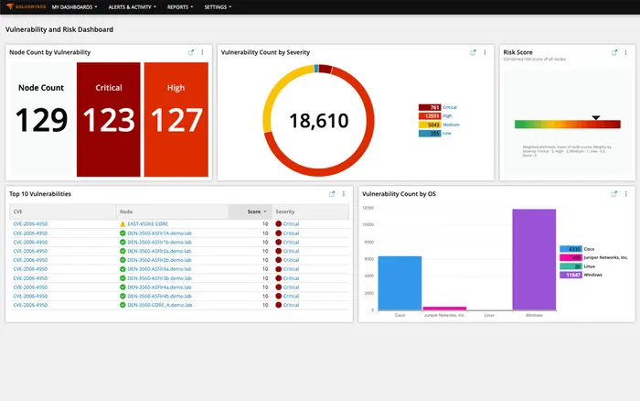The image size is (640, 401).
Task: Expand the Settings dropdown
Action: (219, 6)
